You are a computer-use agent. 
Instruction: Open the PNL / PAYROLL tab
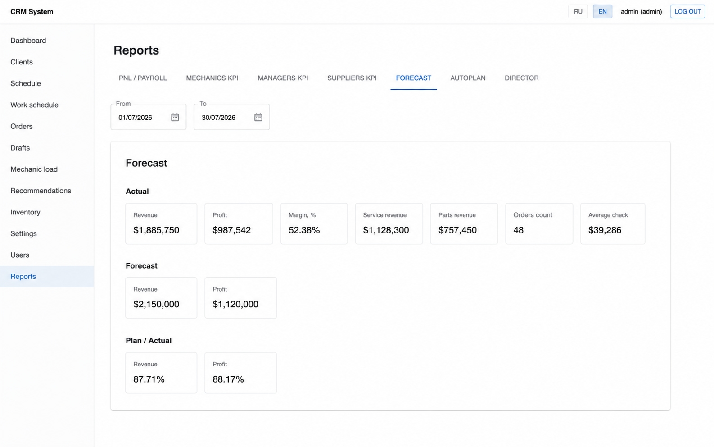143,78
